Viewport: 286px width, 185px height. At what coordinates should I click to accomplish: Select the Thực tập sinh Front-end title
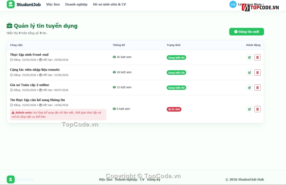pos(29,55)
